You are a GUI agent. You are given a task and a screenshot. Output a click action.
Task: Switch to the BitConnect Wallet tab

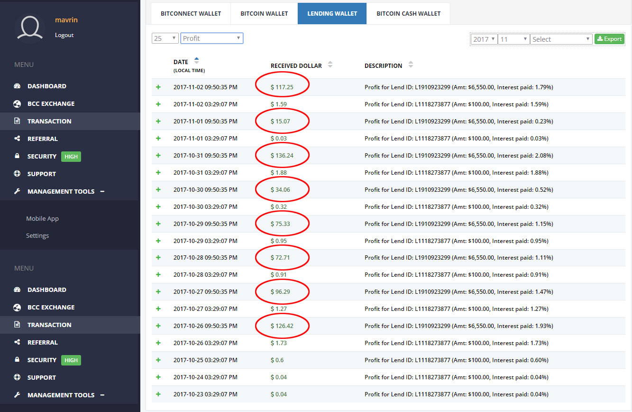click(191, 13)
